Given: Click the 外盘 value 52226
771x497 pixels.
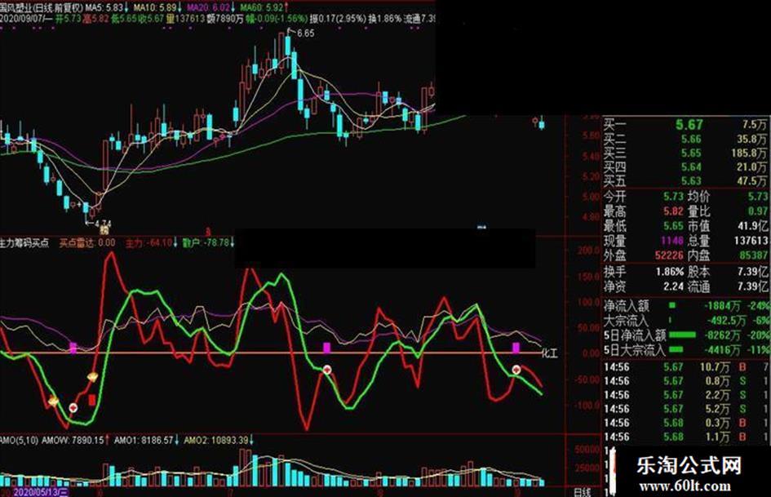Looking at the screenshot, I should click(669, 255).
